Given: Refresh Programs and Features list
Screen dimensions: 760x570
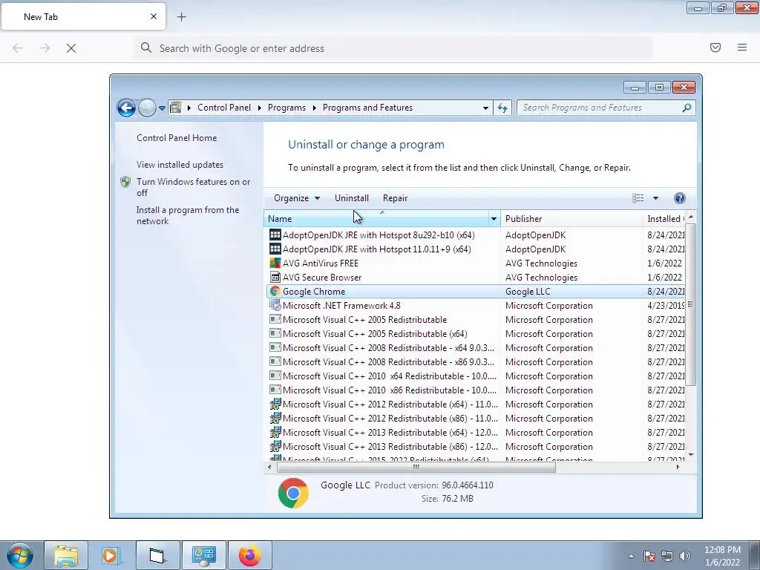Looking at the screenshot, I should 502,108.
